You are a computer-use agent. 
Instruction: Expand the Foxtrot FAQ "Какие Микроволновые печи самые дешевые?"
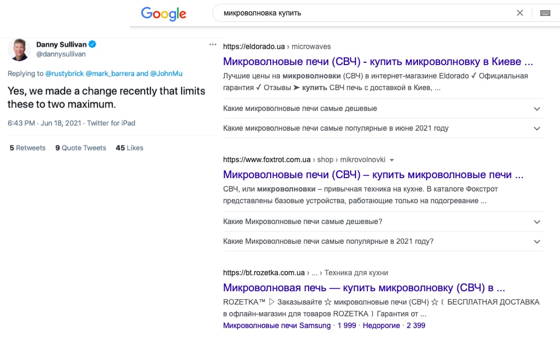[x=383, y=222]
